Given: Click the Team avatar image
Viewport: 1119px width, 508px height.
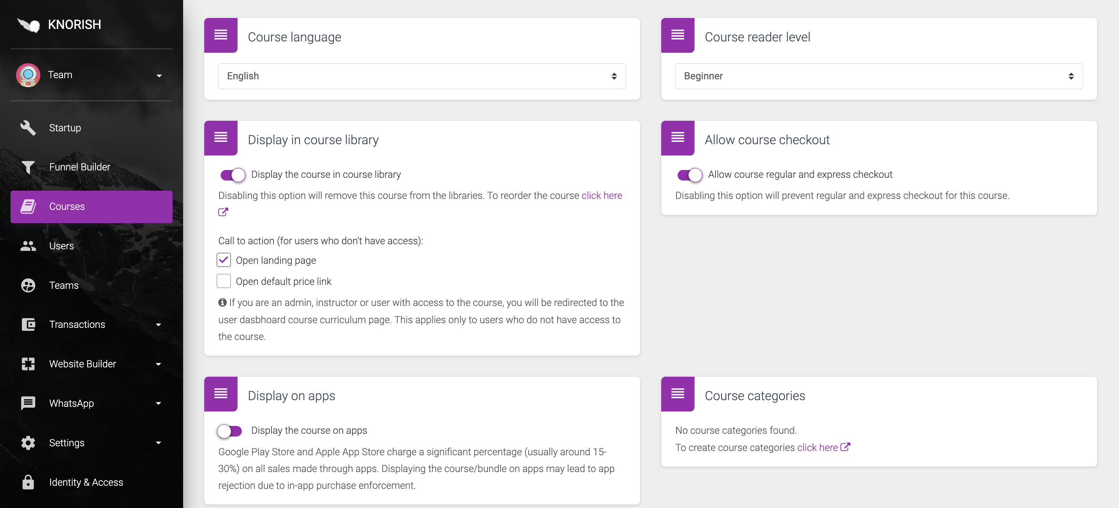Looking at the screenshot, I should [x=28, y=75].
